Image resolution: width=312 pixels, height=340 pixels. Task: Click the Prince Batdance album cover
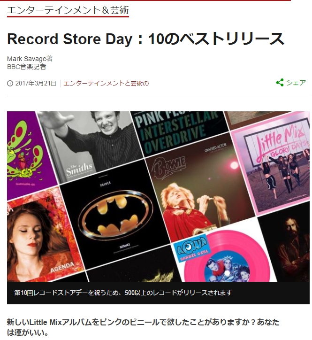click(x=115, y=215)
